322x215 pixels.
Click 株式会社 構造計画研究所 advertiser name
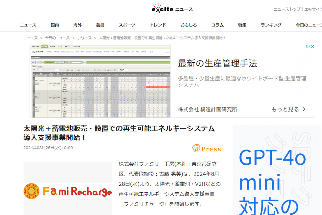[x=208, y=110]
